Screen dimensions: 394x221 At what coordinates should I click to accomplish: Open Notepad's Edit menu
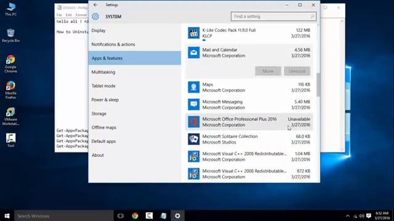68,15
